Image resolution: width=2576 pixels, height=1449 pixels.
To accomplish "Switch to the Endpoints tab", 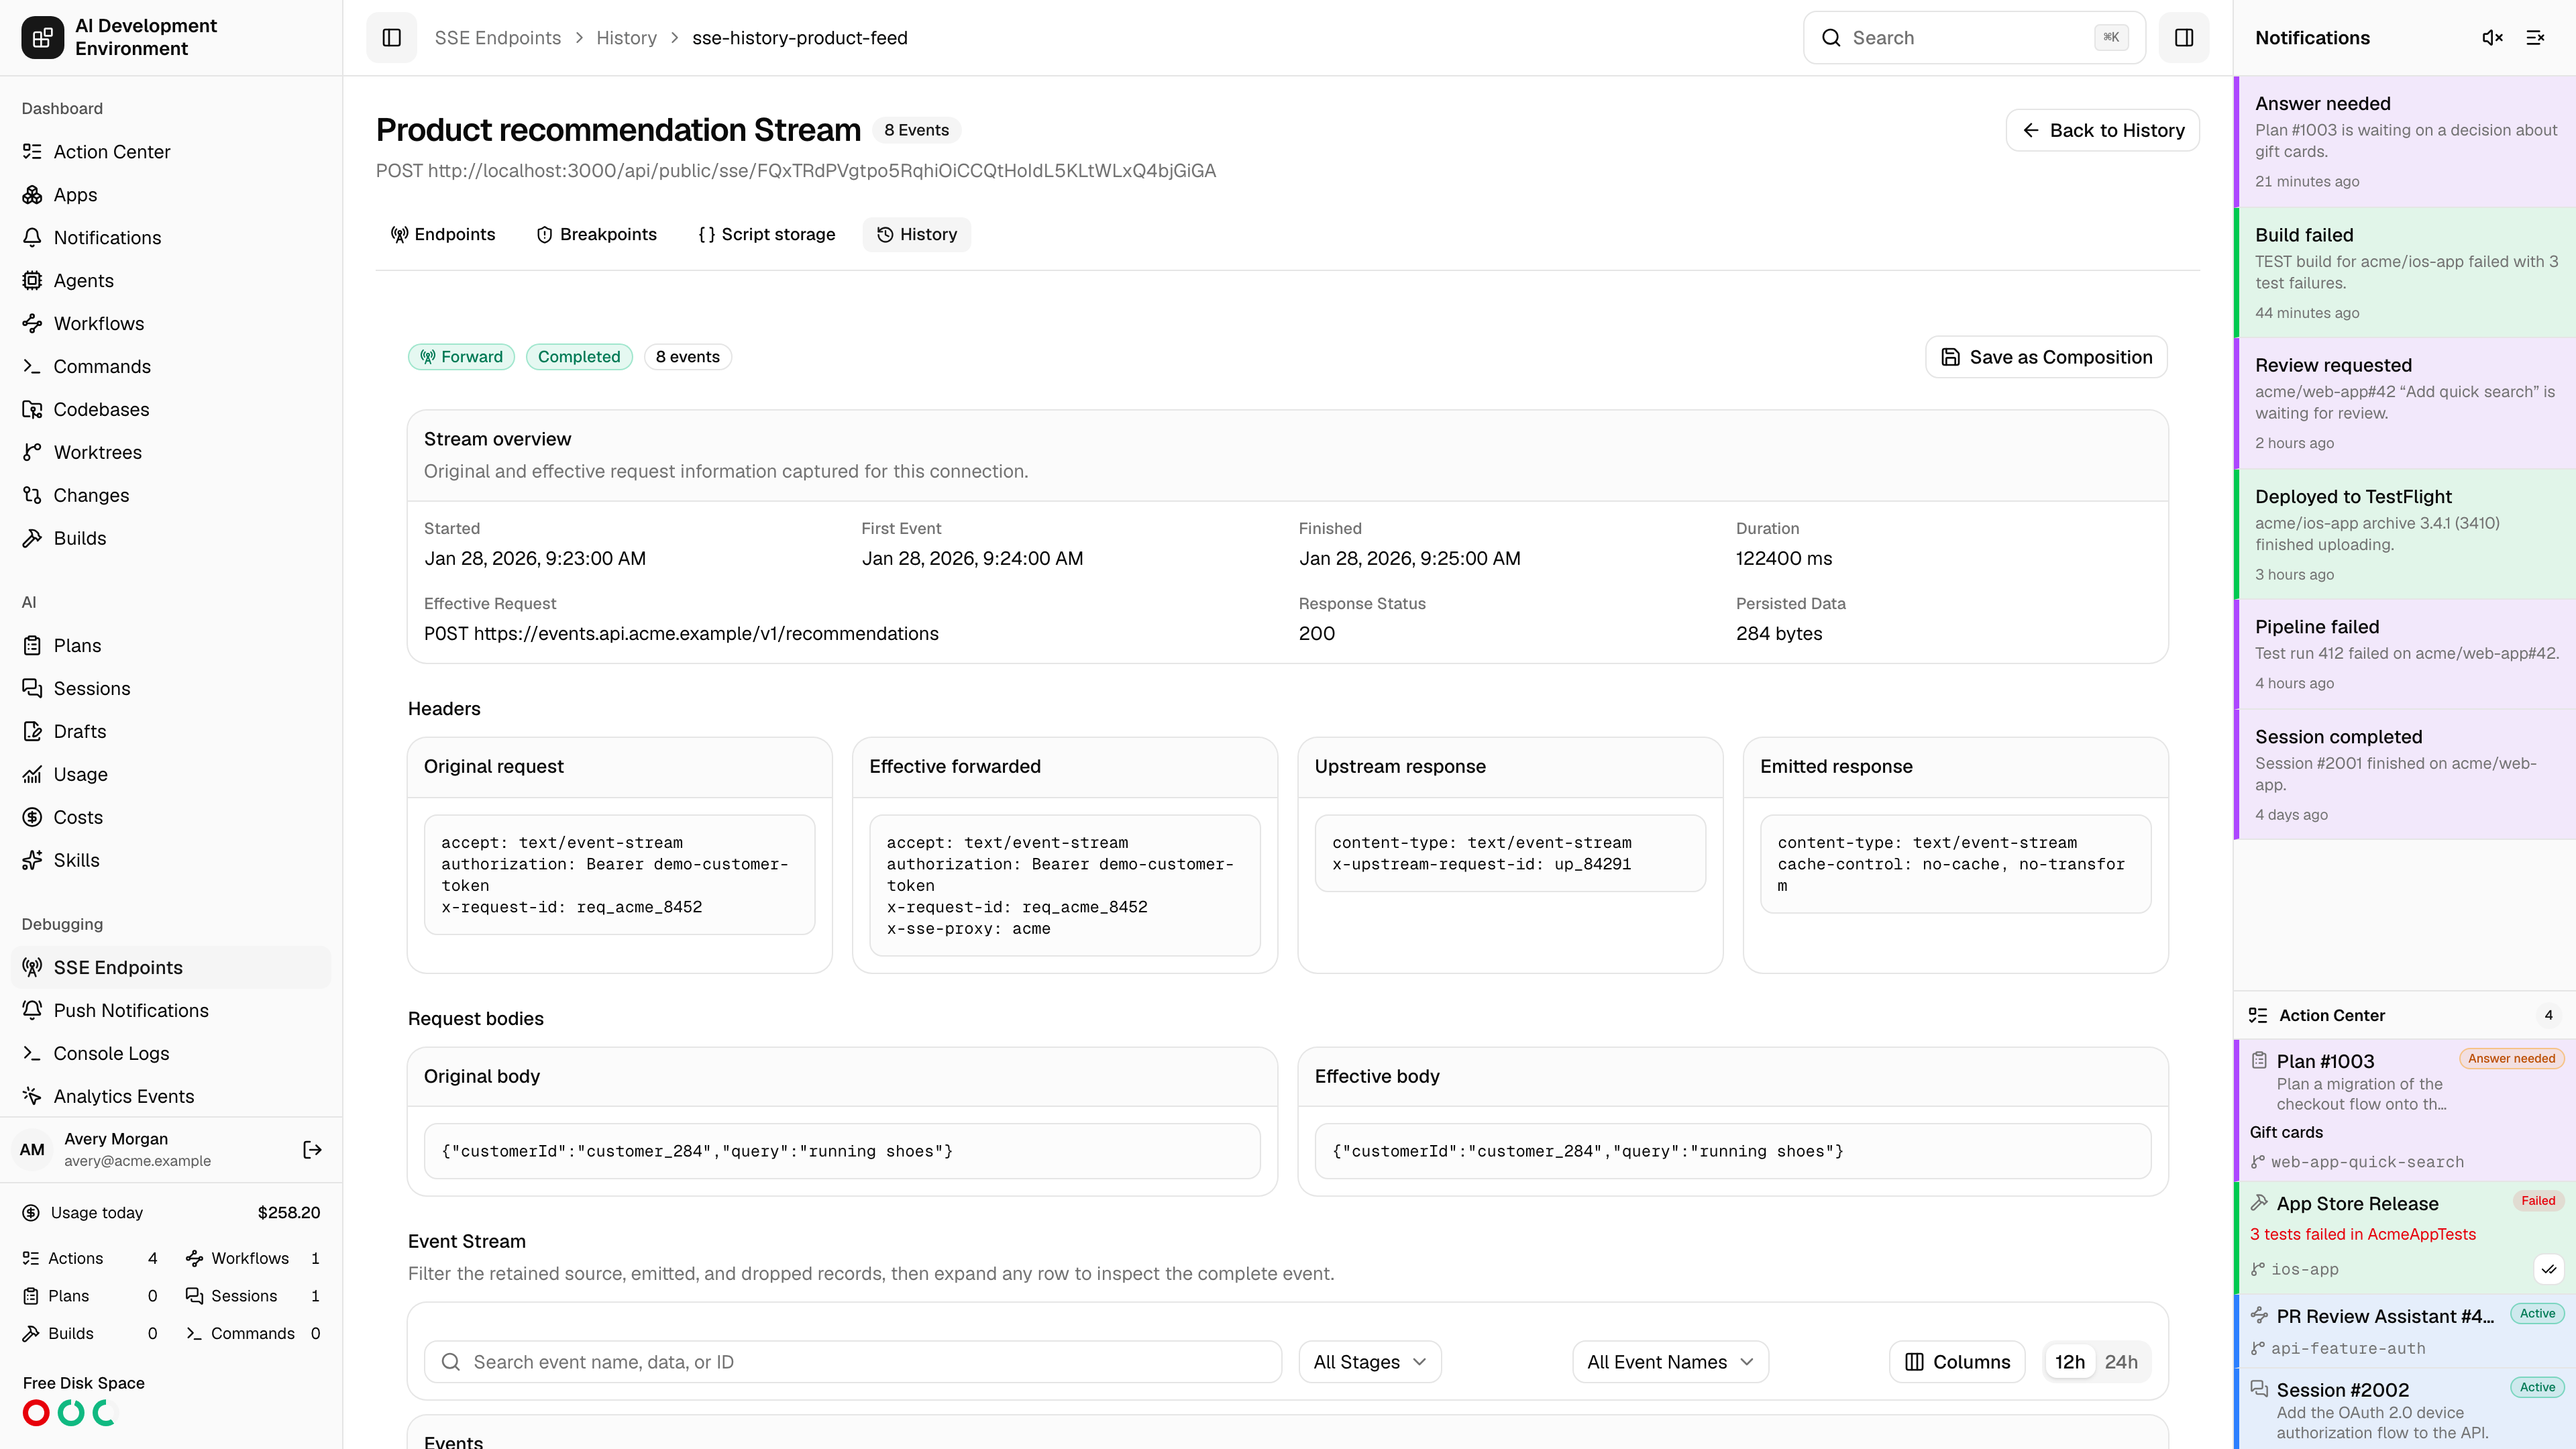I will (x=443, y=235).
